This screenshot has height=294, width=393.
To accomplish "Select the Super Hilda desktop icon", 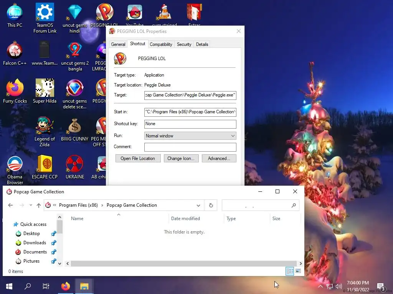I will point(45,91).
